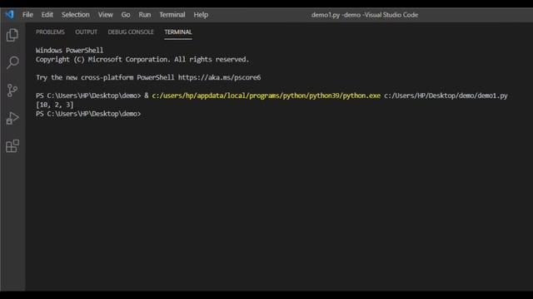Open the https://aka.ms/pscore6 link in terminal

click(219, 77)
